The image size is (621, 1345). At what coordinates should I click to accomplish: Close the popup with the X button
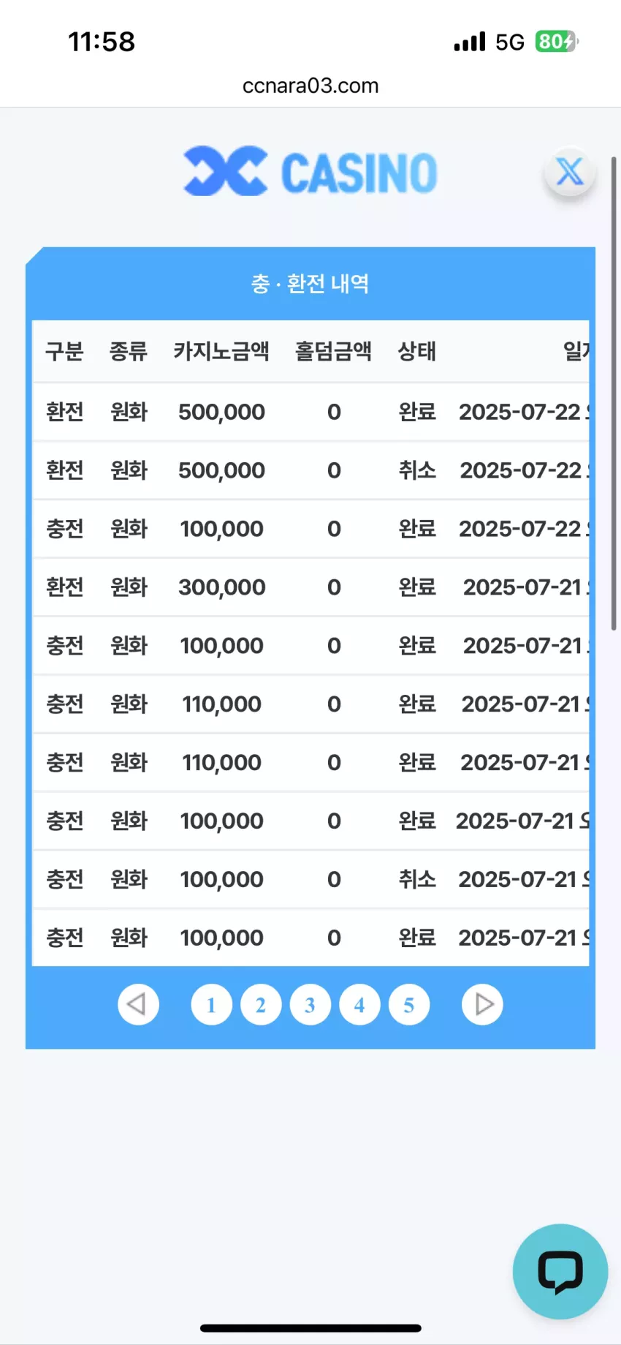pyautogui.click(x=570, y=173)
